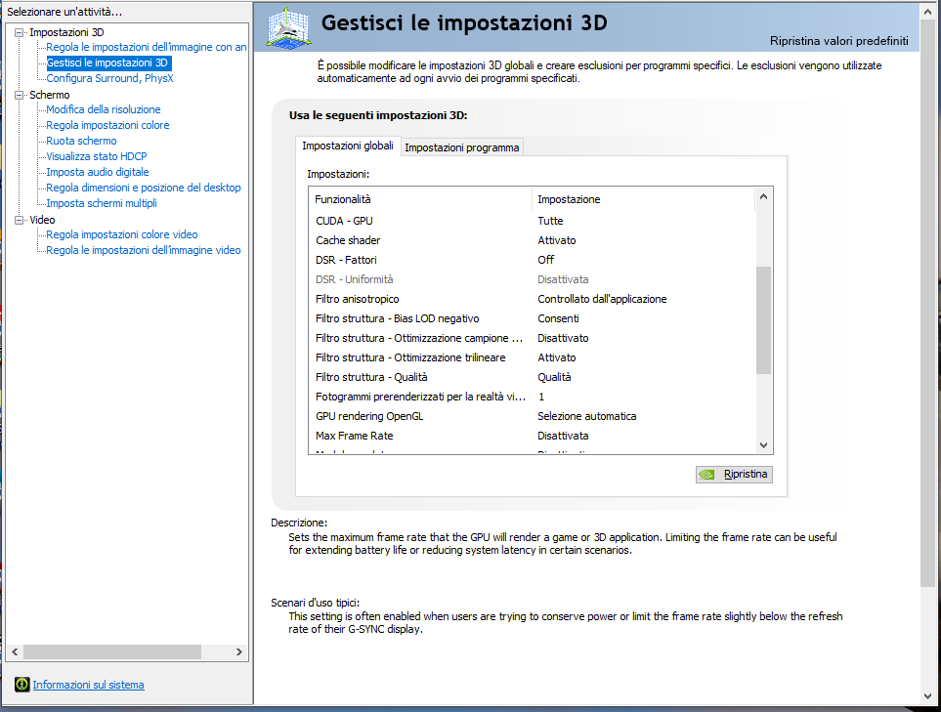Click the main panel scroll-up arrow
Screen dimensions: 941x712
pyautogui.click(x=927, y=11)
